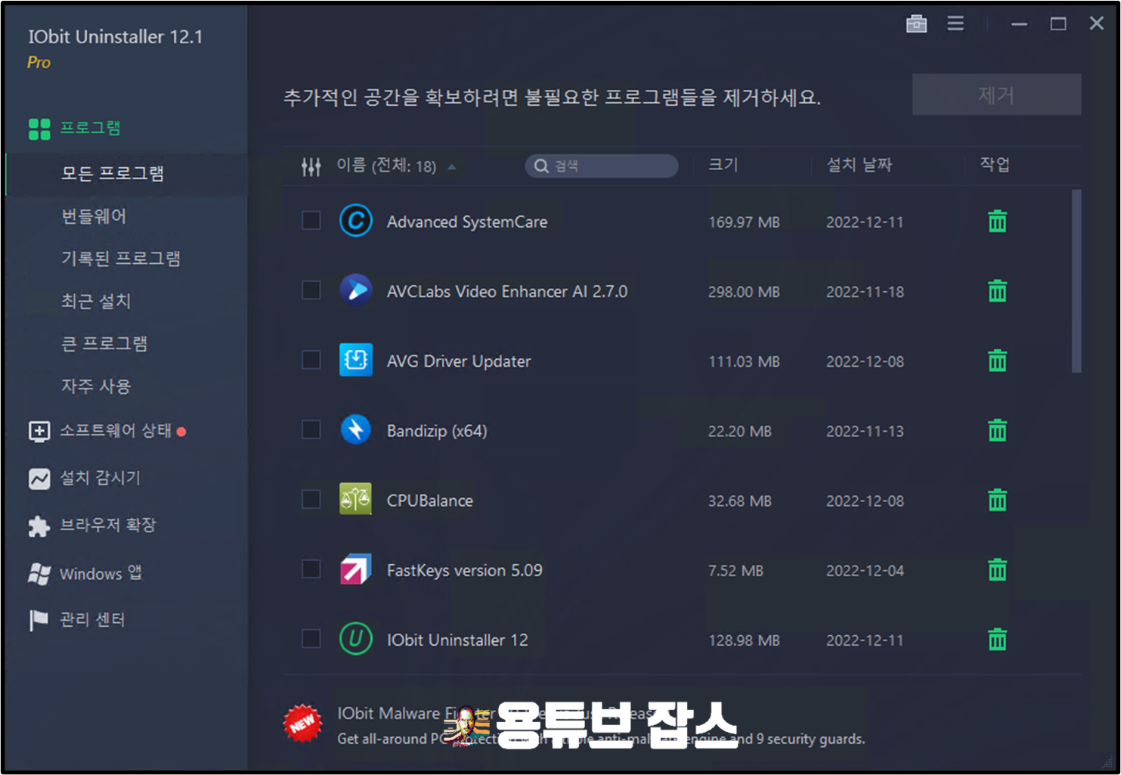Select the AVG Driver Updater checkbox
The width and height of the screenshot is (1121, 775).
tap(311, 359)
